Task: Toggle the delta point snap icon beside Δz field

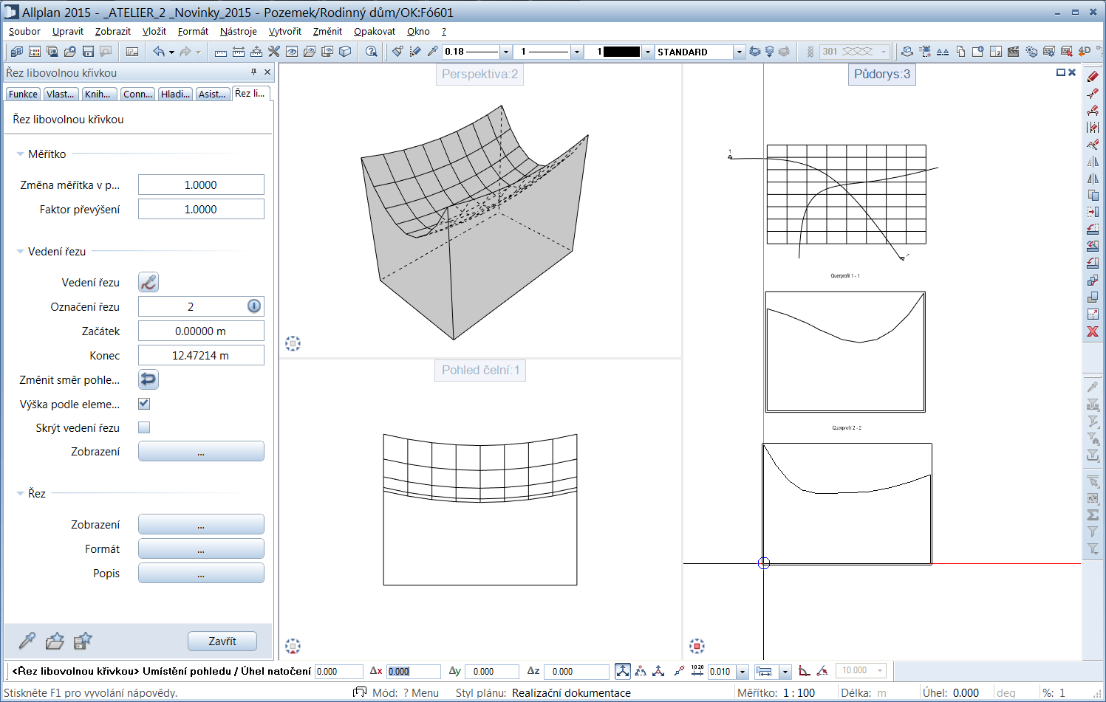Action: pos(623,671)
